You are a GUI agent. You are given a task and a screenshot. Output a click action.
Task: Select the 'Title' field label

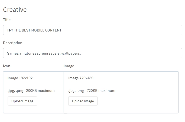click(7, 20)
